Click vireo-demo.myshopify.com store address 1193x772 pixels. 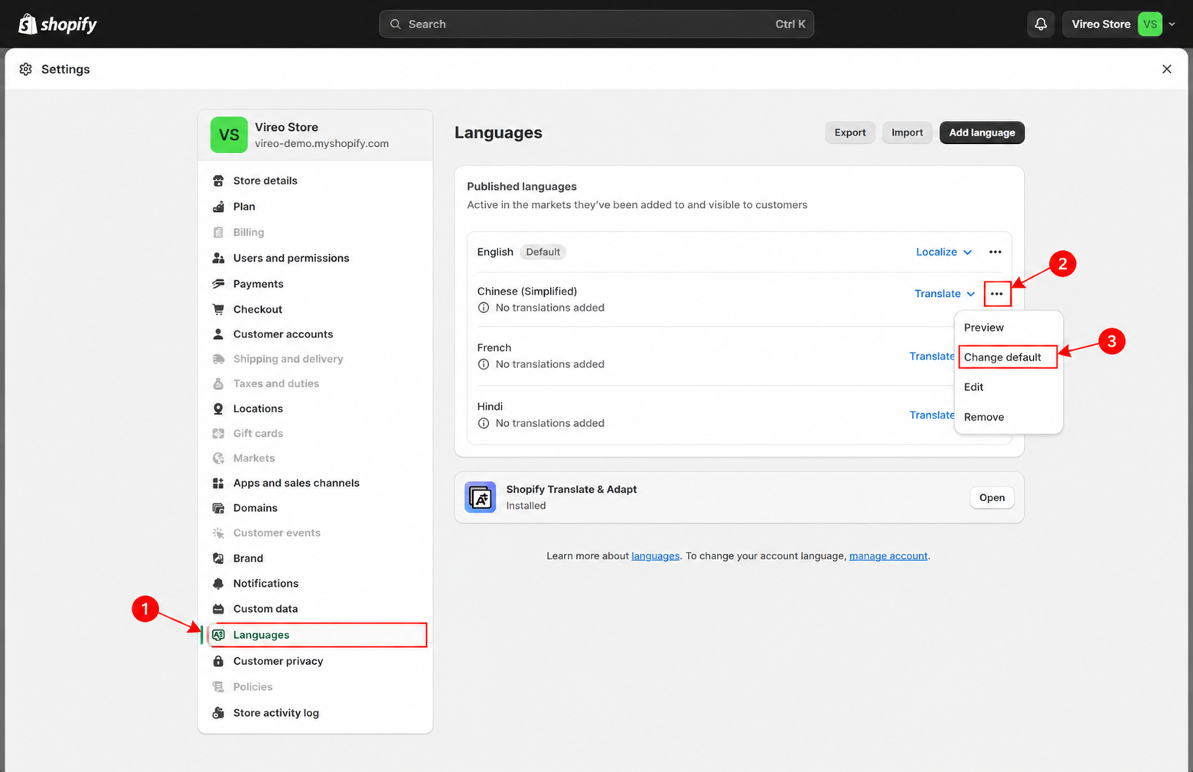(321, 144)
